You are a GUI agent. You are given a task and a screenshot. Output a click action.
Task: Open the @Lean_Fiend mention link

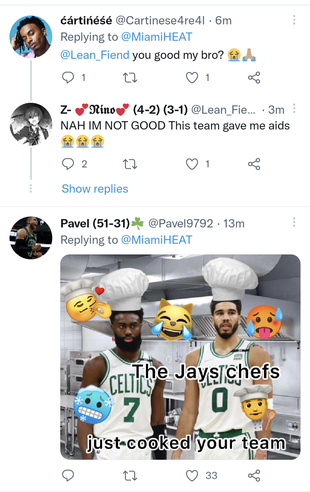point(95,55)
